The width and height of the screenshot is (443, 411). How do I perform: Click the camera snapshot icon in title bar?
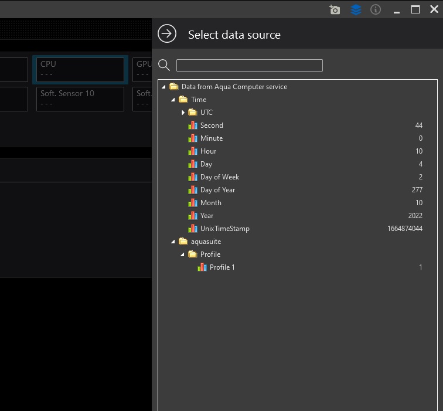click(335, 9)
